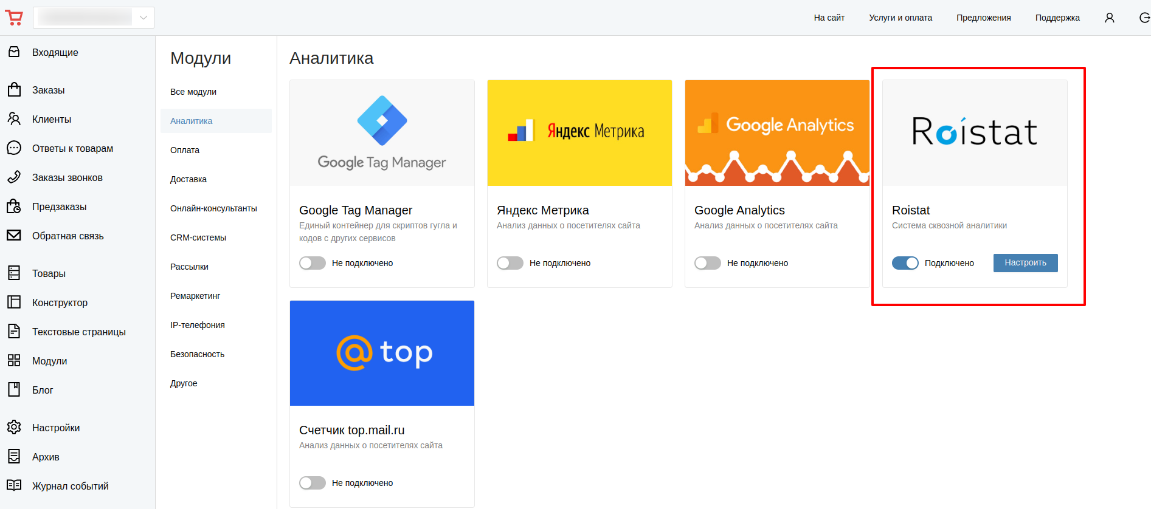This screenshot has height=509, width=1151.
Task: Open the user profile icon
Action: (1110, 18)
